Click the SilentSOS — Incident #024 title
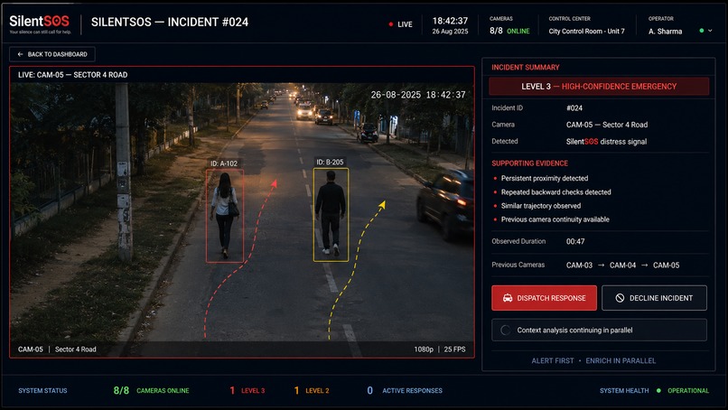728x410 pixels. pos(170,23)
